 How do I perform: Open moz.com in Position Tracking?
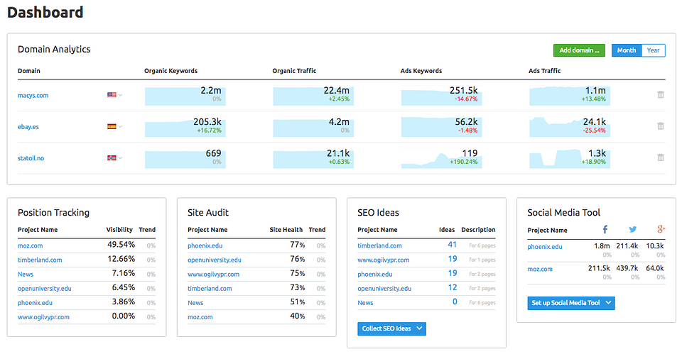(31, 245)
